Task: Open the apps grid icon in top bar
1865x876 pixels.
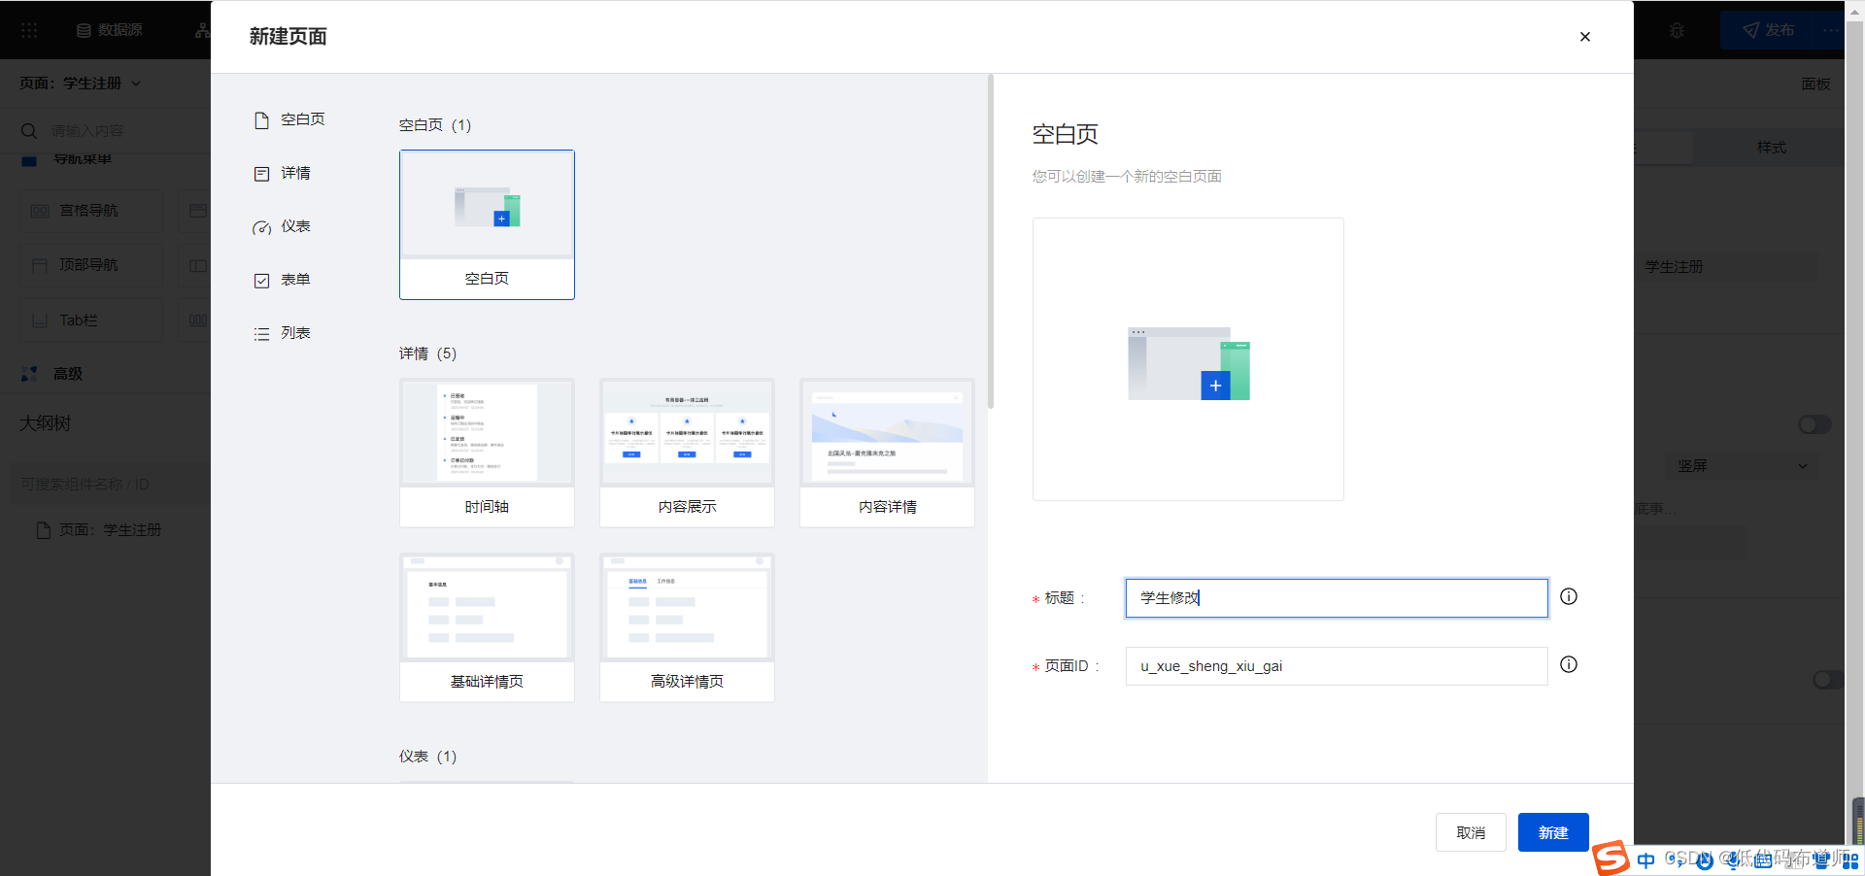Action: click(29, 30)
